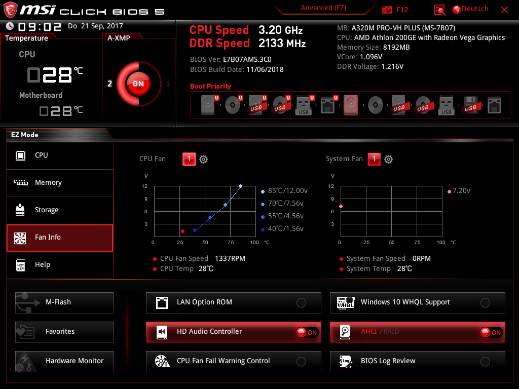This screenshot has height=389, width=519.
Task: Select the UEFI USB key boot device
Action: coord(305,105)
